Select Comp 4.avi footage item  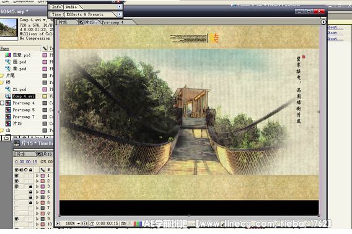click(x=24, y=96)
